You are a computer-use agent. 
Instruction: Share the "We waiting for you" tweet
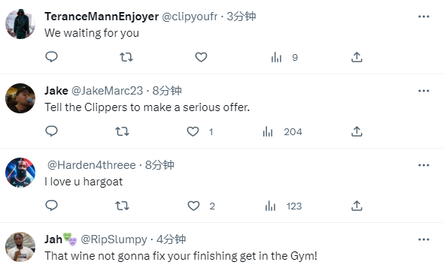pos(357,57)
